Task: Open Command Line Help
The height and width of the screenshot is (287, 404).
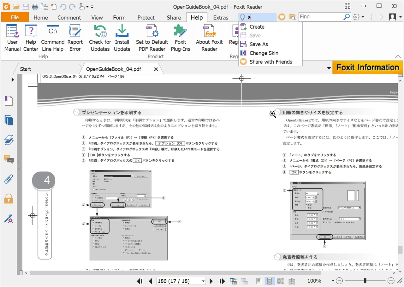Action: 53,38
